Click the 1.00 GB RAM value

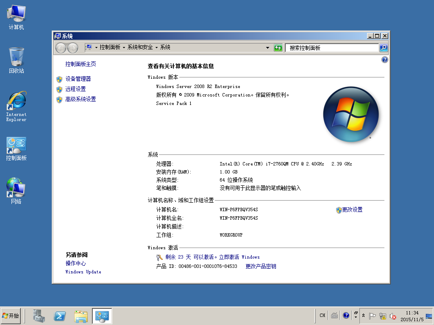click(228, 172)
